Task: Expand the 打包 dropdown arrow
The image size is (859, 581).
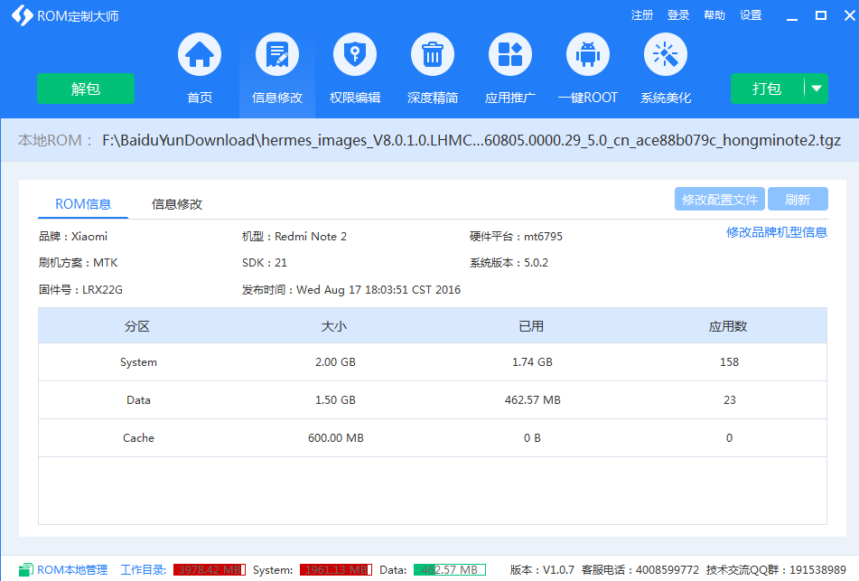Action: [817, 89]
